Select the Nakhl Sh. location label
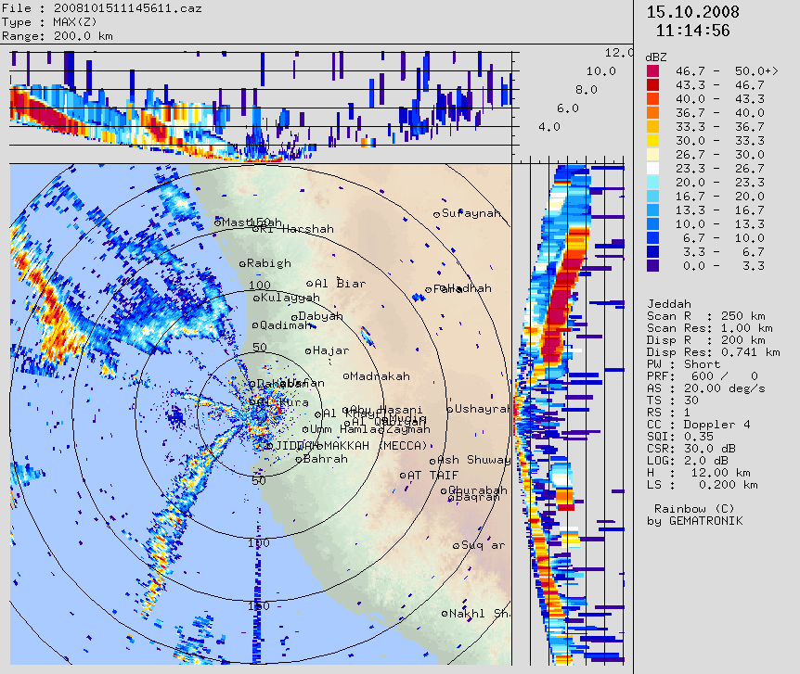Viewport: 800px width, 674px height. [x=480, y=614]
